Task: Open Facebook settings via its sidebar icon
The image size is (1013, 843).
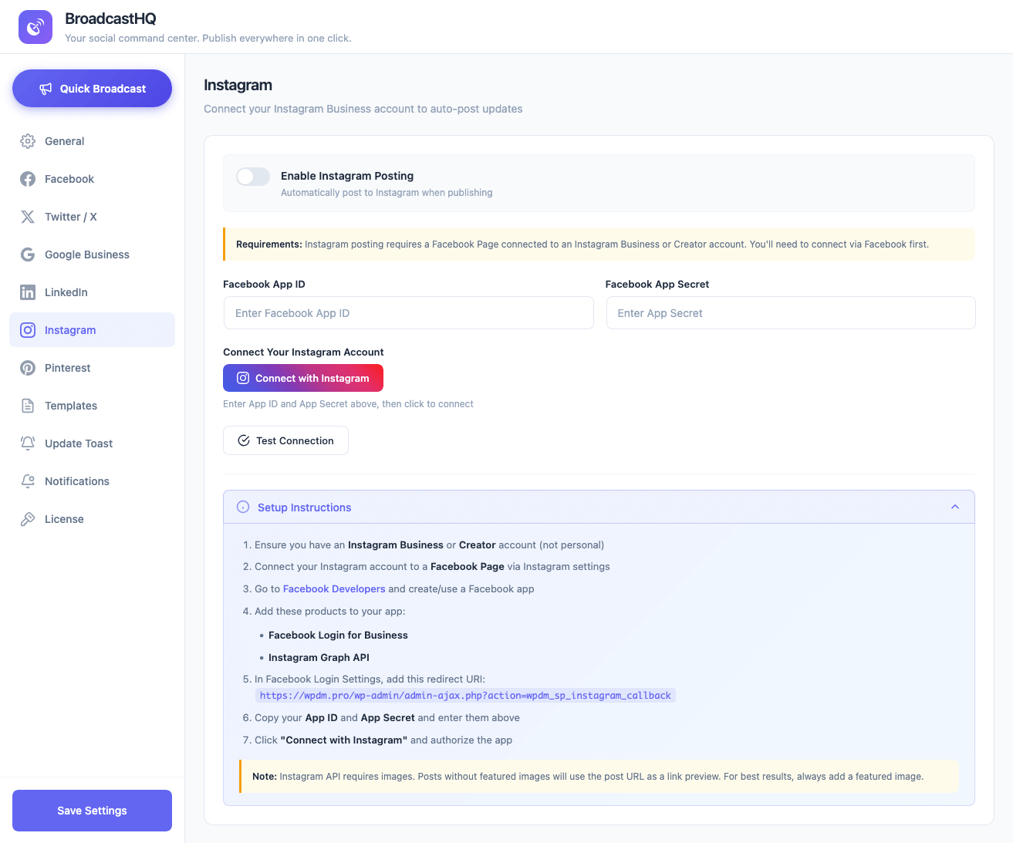Action: click(28, 179)
